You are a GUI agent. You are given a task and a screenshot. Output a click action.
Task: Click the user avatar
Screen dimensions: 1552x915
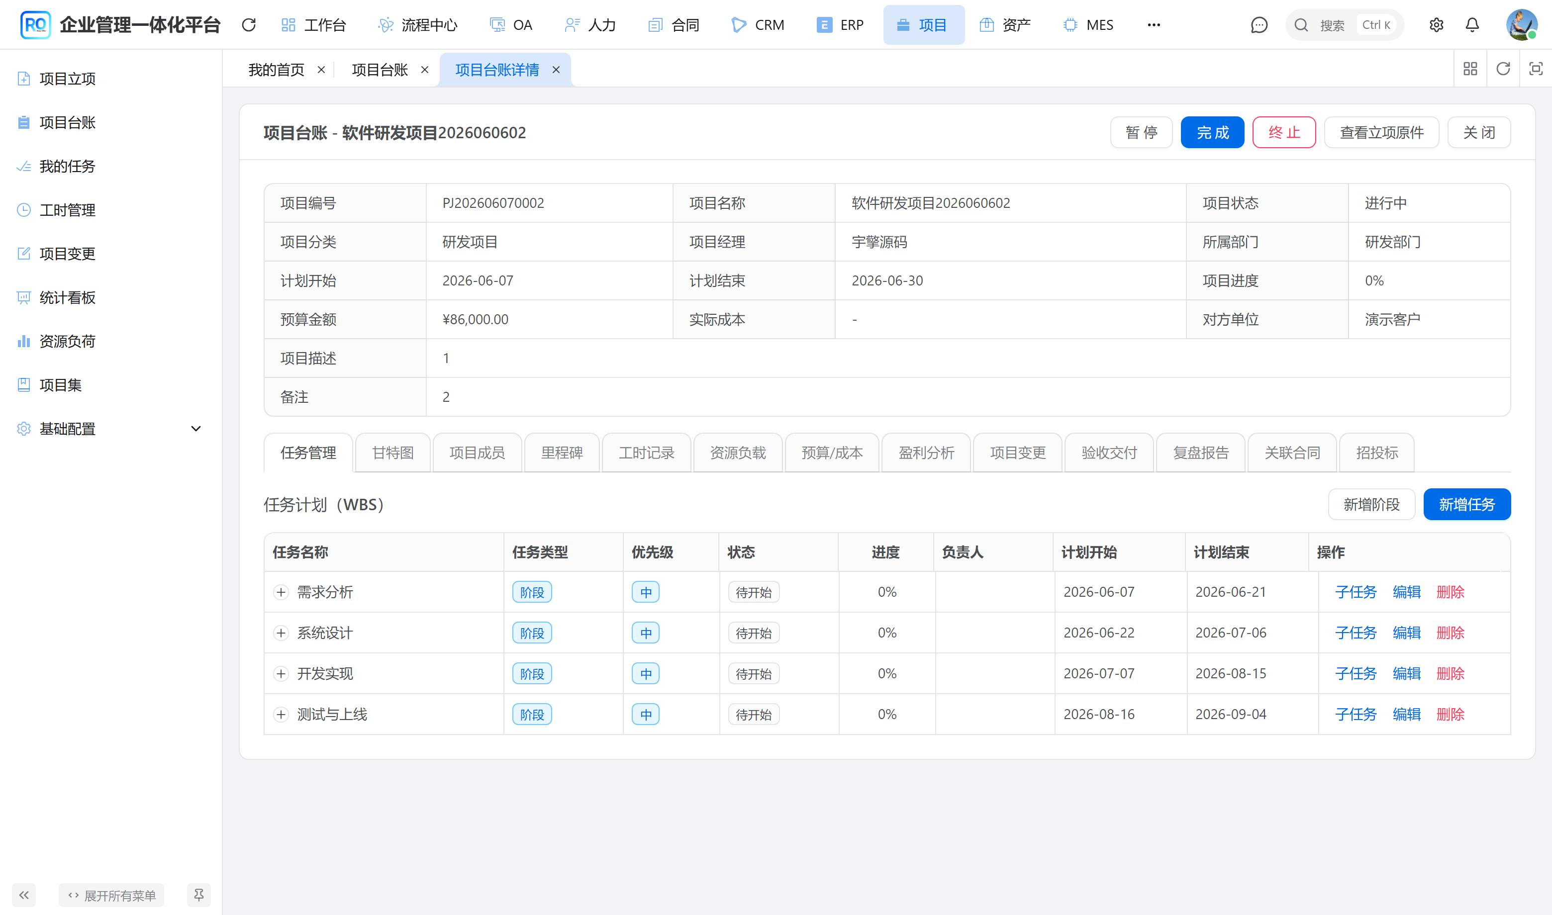point(1521,25)
